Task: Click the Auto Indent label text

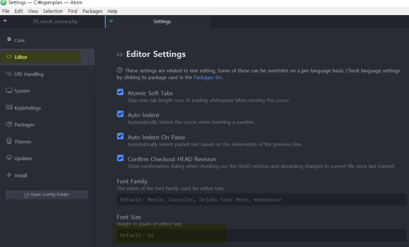Action: tap(143, 115)
